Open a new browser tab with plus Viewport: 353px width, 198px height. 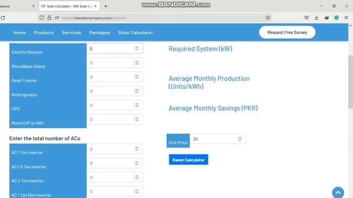tap(105, 6)
